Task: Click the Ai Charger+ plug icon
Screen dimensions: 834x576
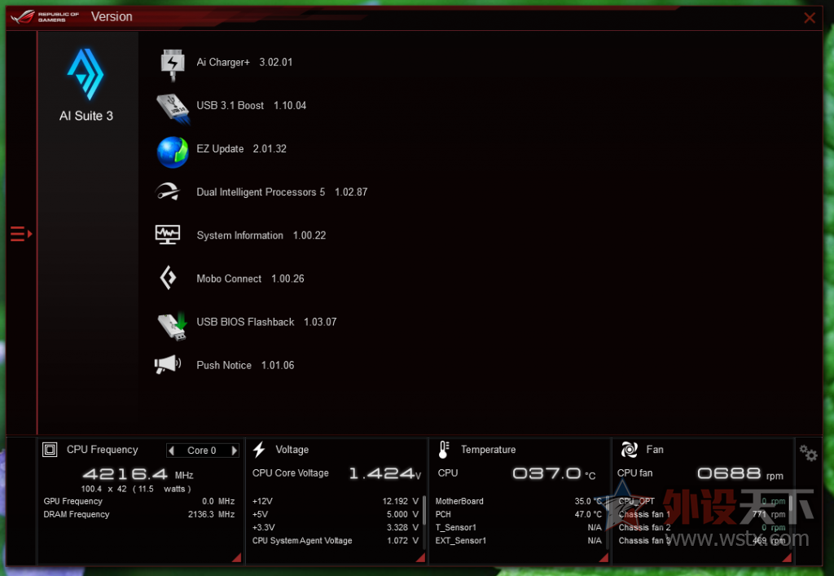Action: [x=173, y=65]
